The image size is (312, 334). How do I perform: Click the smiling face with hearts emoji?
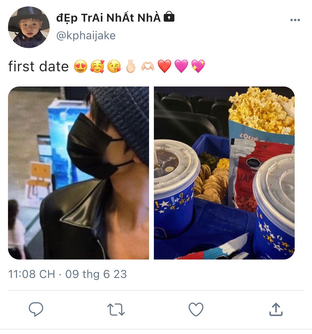[97, 66]
